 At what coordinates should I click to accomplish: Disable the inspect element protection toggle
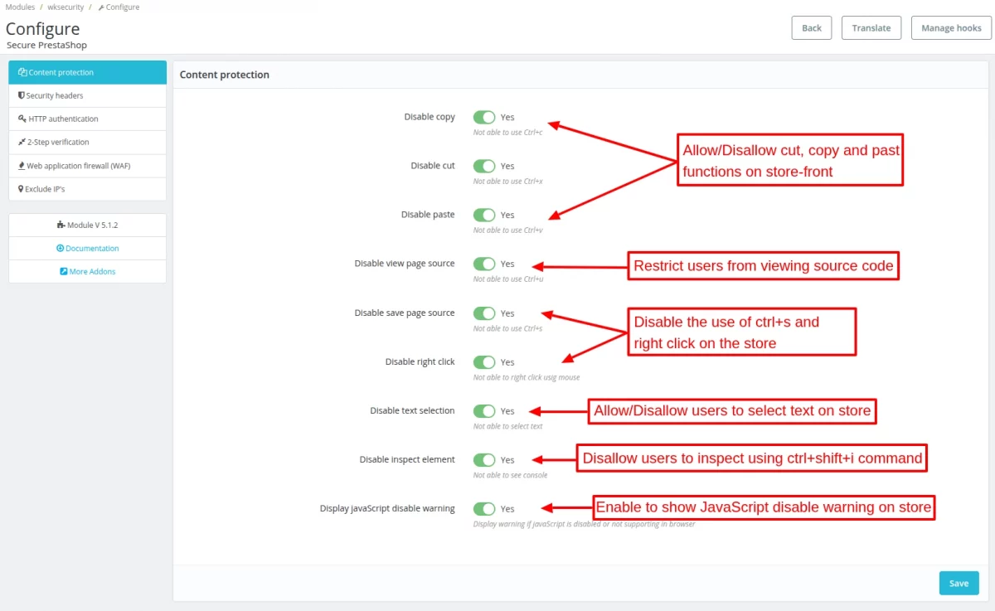click(x=485, y=459)
